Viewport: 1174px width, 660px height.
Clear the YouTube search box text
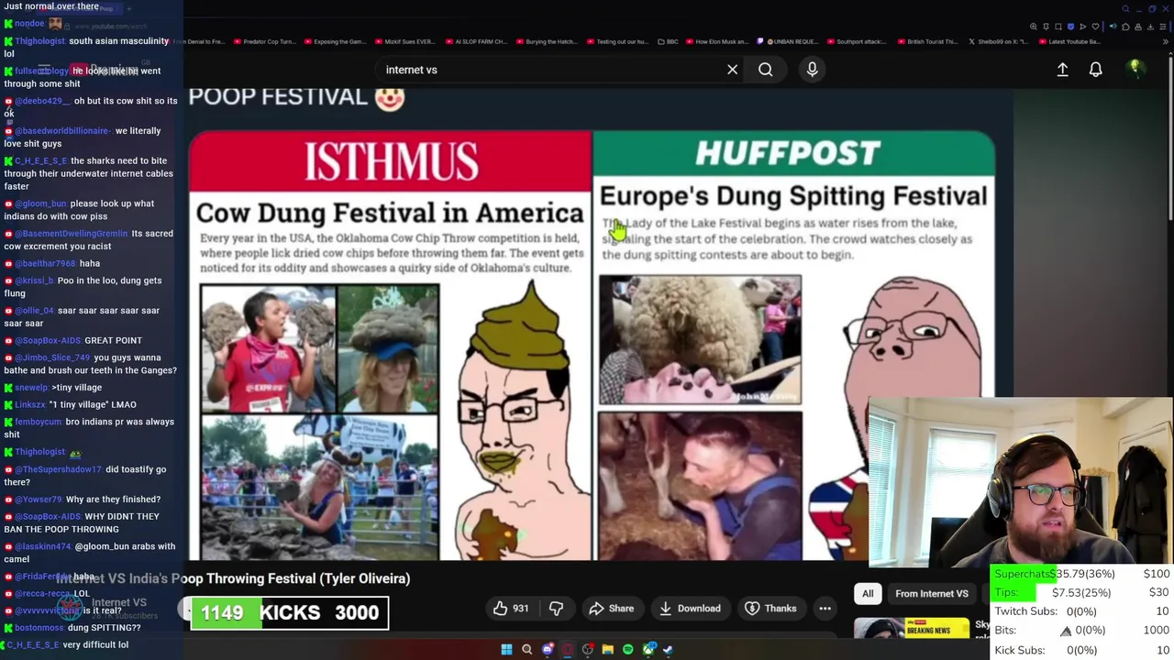click(732, 70)
